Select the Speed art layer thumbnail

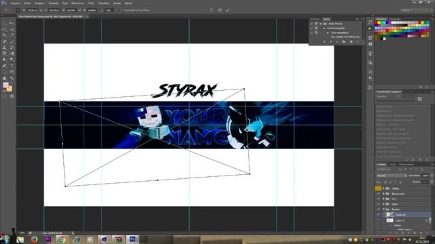coord(389,215)
